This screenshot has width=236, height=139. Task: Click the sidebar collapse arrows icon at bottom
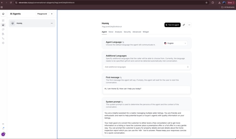point(3,124)
